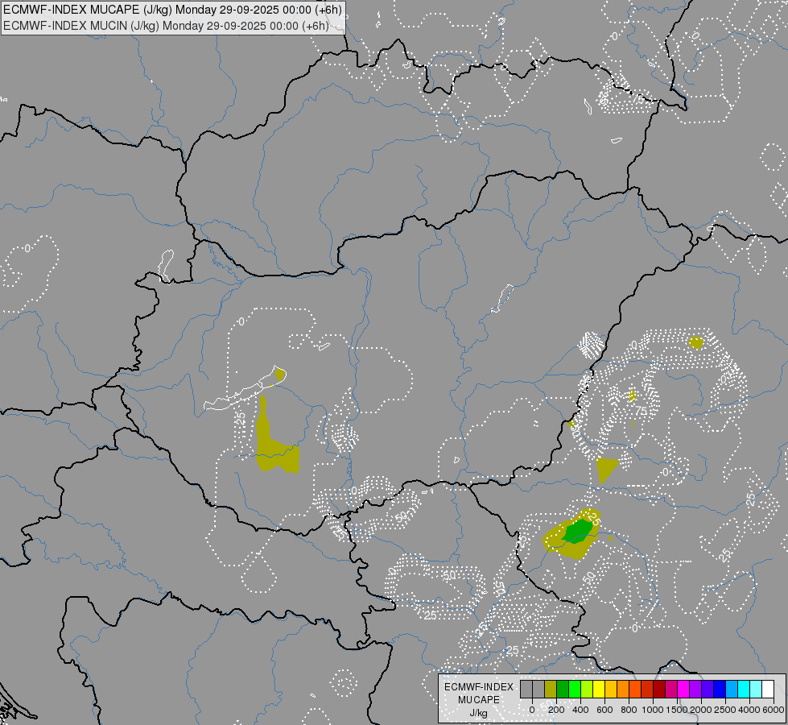This screenshot has height=725, width=788.
Task: Select the pure yellow legend swatch
Action: pyautogui.click(x=599, y=689)
